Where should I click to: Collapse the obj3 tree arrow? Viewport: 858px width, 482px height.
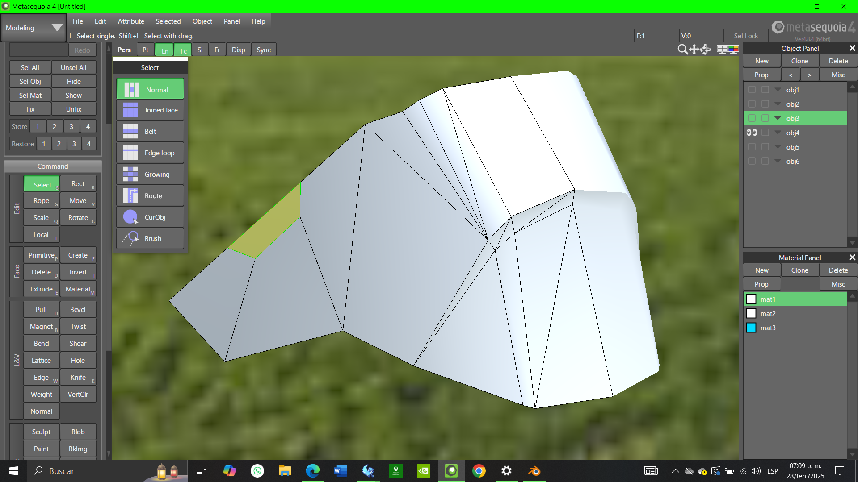click(x=778, y=118)
